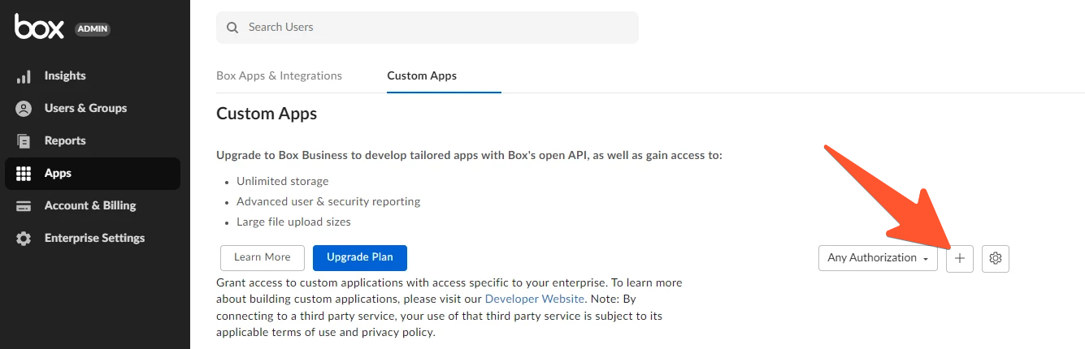Go to Users & Groups section
The height and width of the screenshot is (349, 1085).
(x=93, y=109)
